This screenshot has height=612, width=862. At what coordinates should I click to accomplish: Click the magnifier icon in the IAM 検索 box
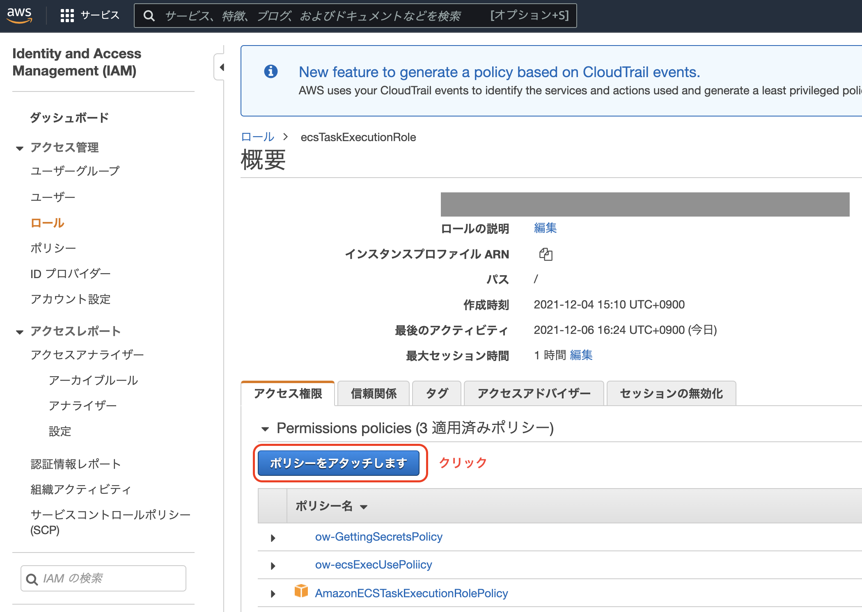(x=32, y=578)
